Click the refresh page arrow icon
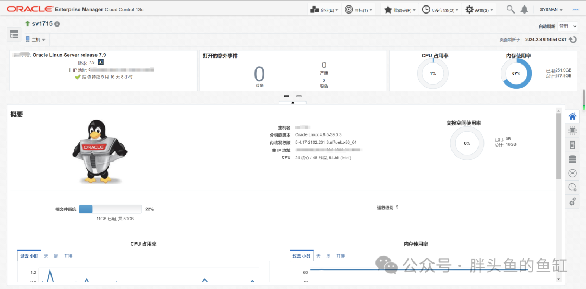Image resolution: width=586 pixels, height=289 pixels. coord(573,40)
